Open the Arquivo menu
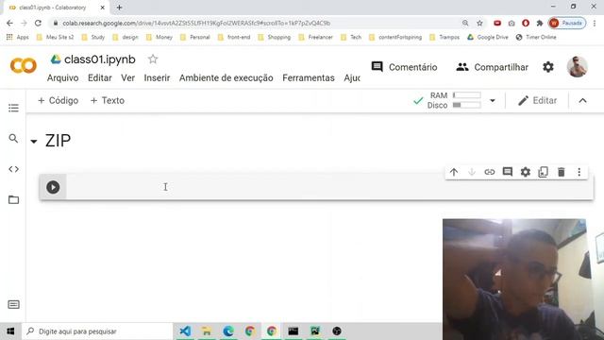This screenshot has width=604, height=340. point(63,77)
